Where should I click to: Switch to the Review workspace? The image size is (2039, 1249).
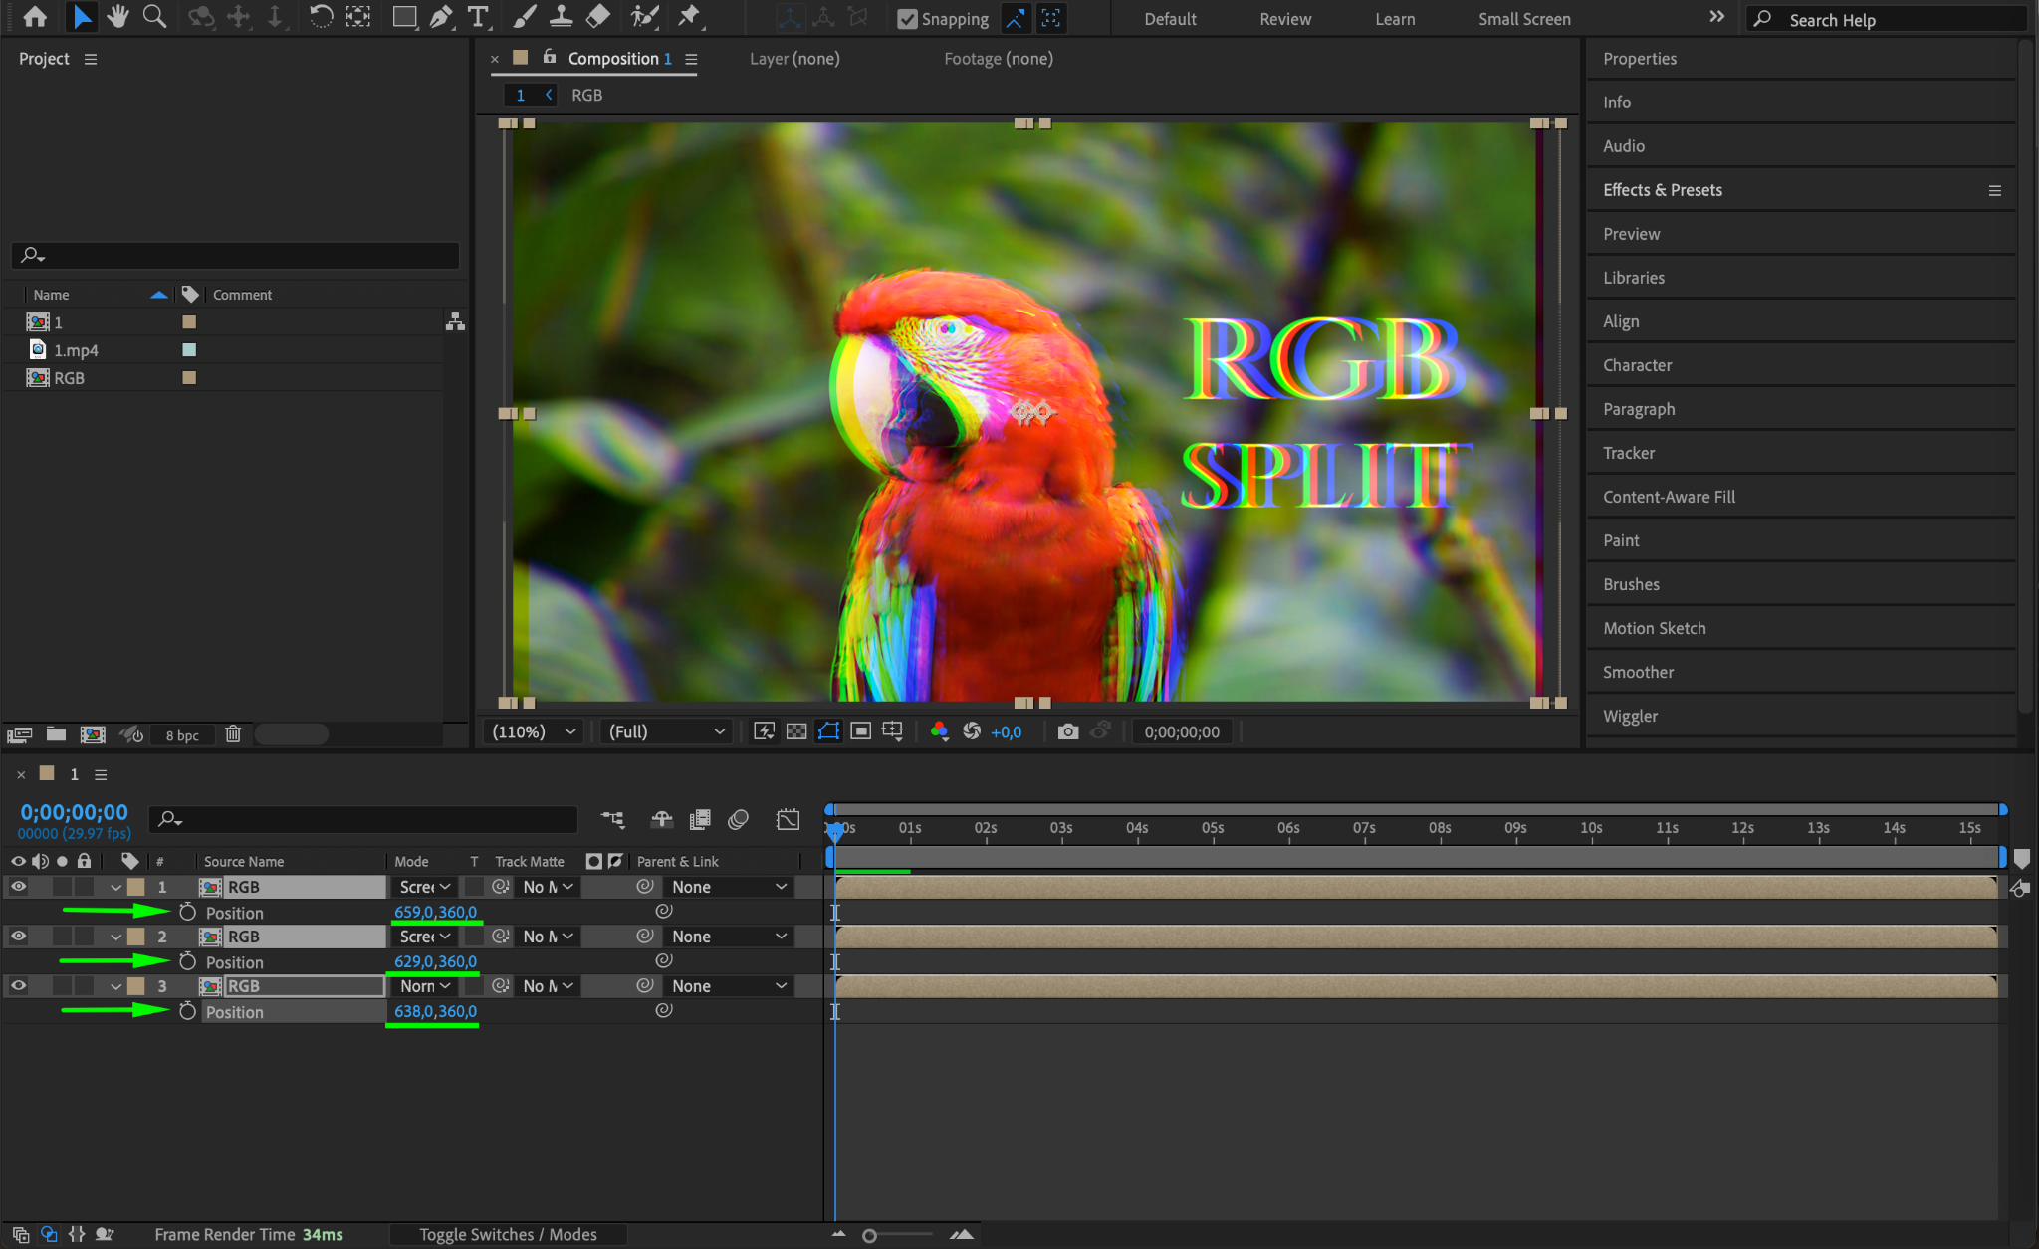(x=1285, y=19)
